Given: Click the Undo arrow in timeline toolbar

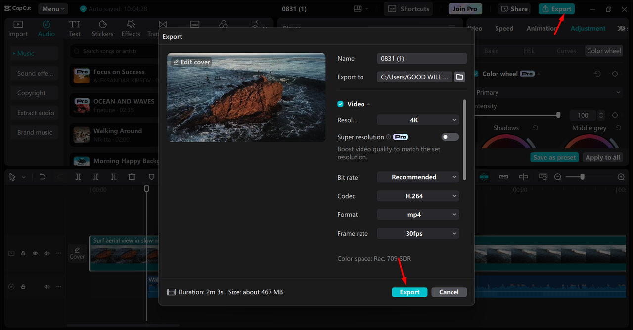Looking at the screenshot, I should [x=43, y=177].
